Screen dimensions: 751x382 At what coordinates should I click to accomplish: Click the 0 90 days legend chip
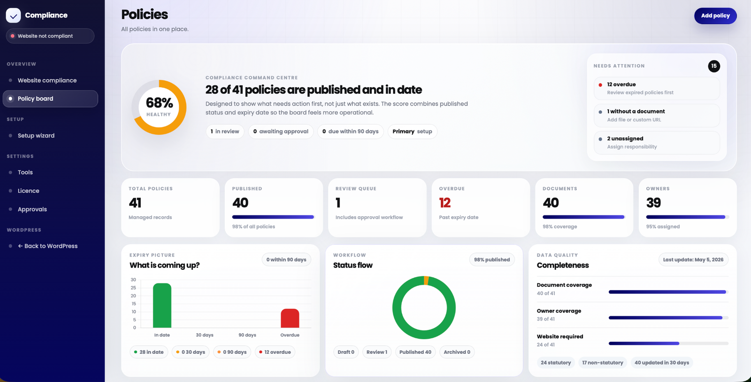[232, 352]
